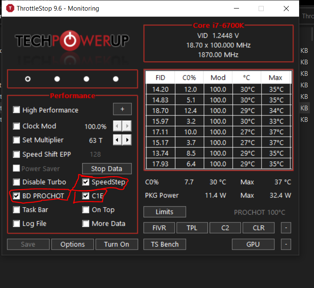Open the Limits window
This screenshot has width=314, height=288.
tap(164, 212)
